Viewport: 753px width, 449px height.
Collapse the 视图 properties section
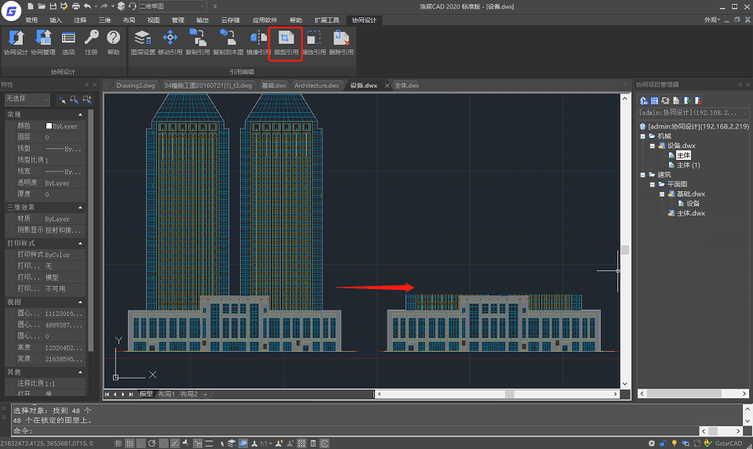point(80,302)
